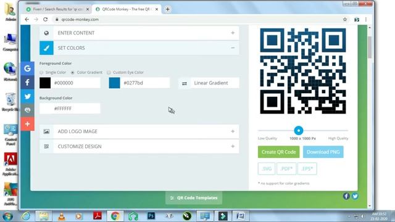This screenshot has height=222, width=395.
Task: Click the print icon in social sidebar
Action: click(x=27, y=110)
